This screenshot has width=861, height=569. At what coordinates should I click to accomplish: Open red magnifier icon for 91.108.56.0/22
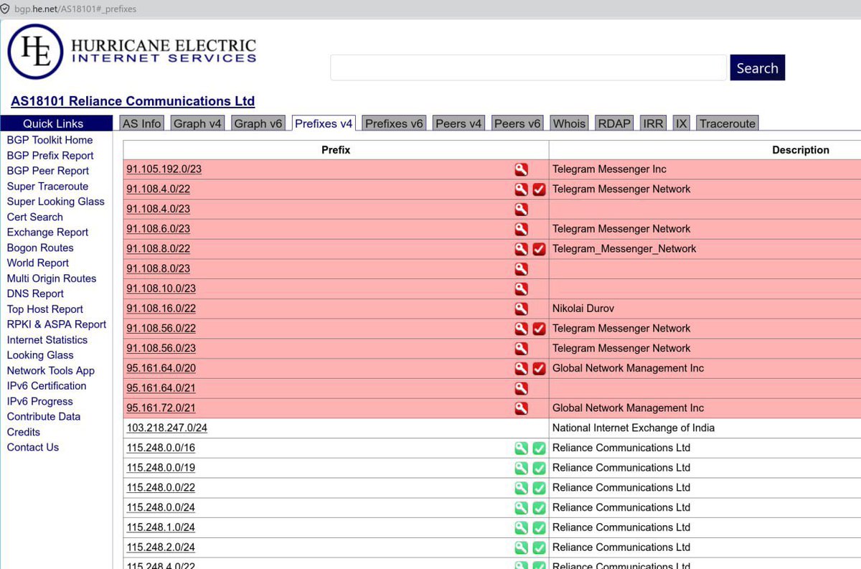521,329
